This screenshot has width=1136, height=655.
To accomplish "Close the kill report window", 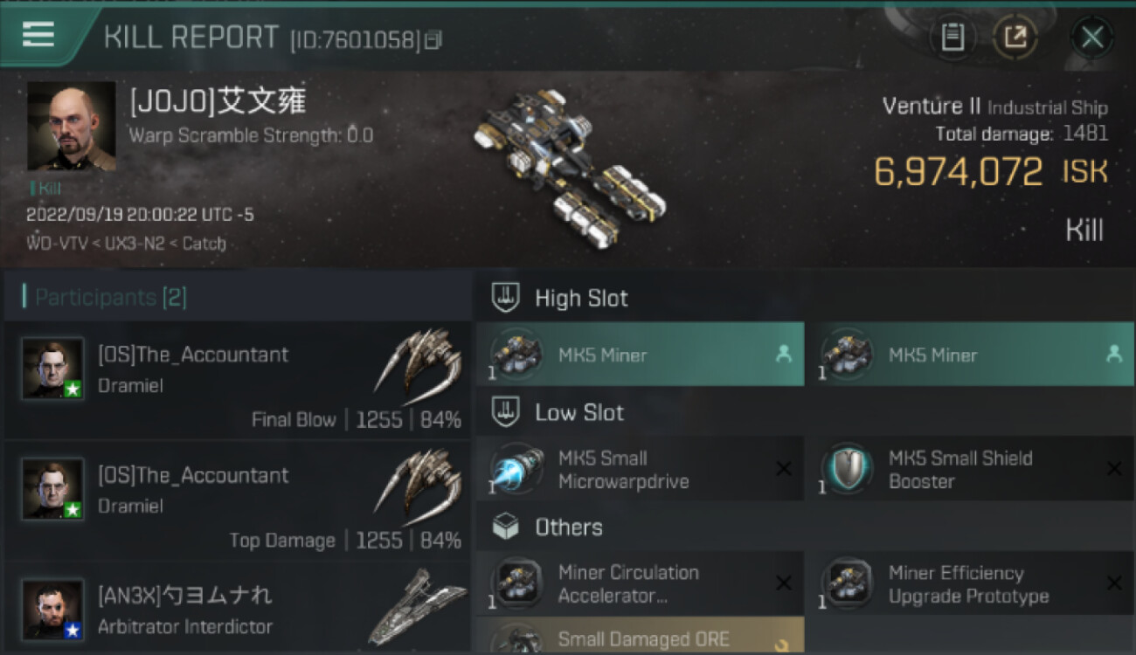I will (x=1092, y=38).
